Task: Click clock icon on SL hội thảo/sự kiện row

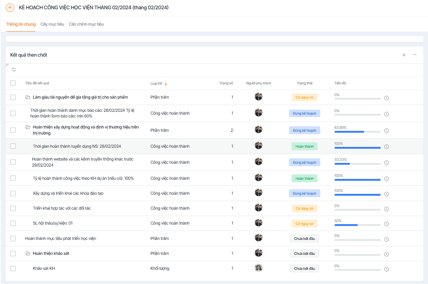Action: click(386, 224)
